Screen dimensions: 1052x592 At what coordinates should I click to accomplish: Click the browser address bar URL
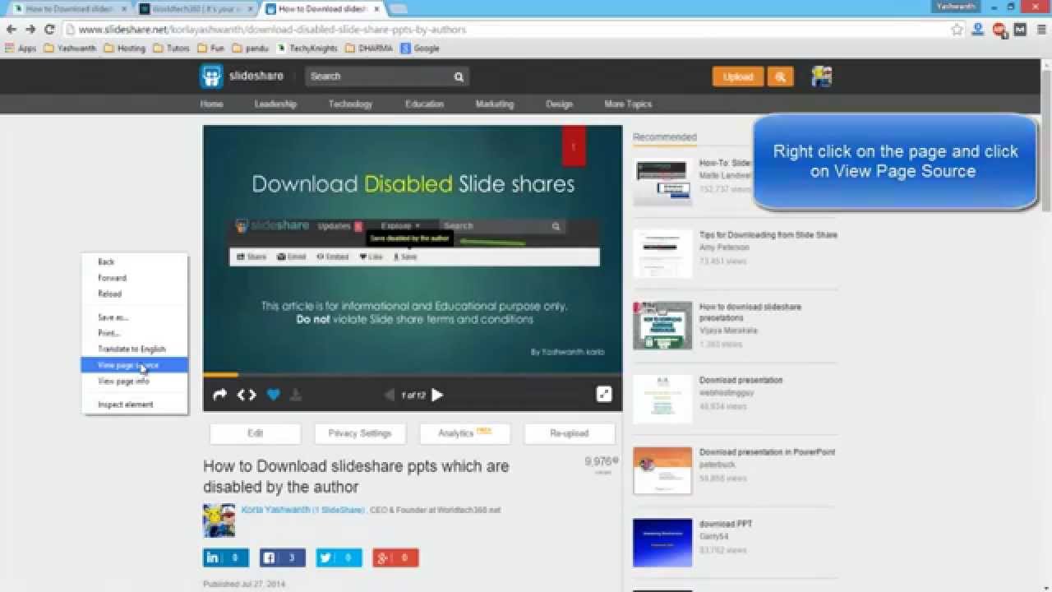coord(272,30)
